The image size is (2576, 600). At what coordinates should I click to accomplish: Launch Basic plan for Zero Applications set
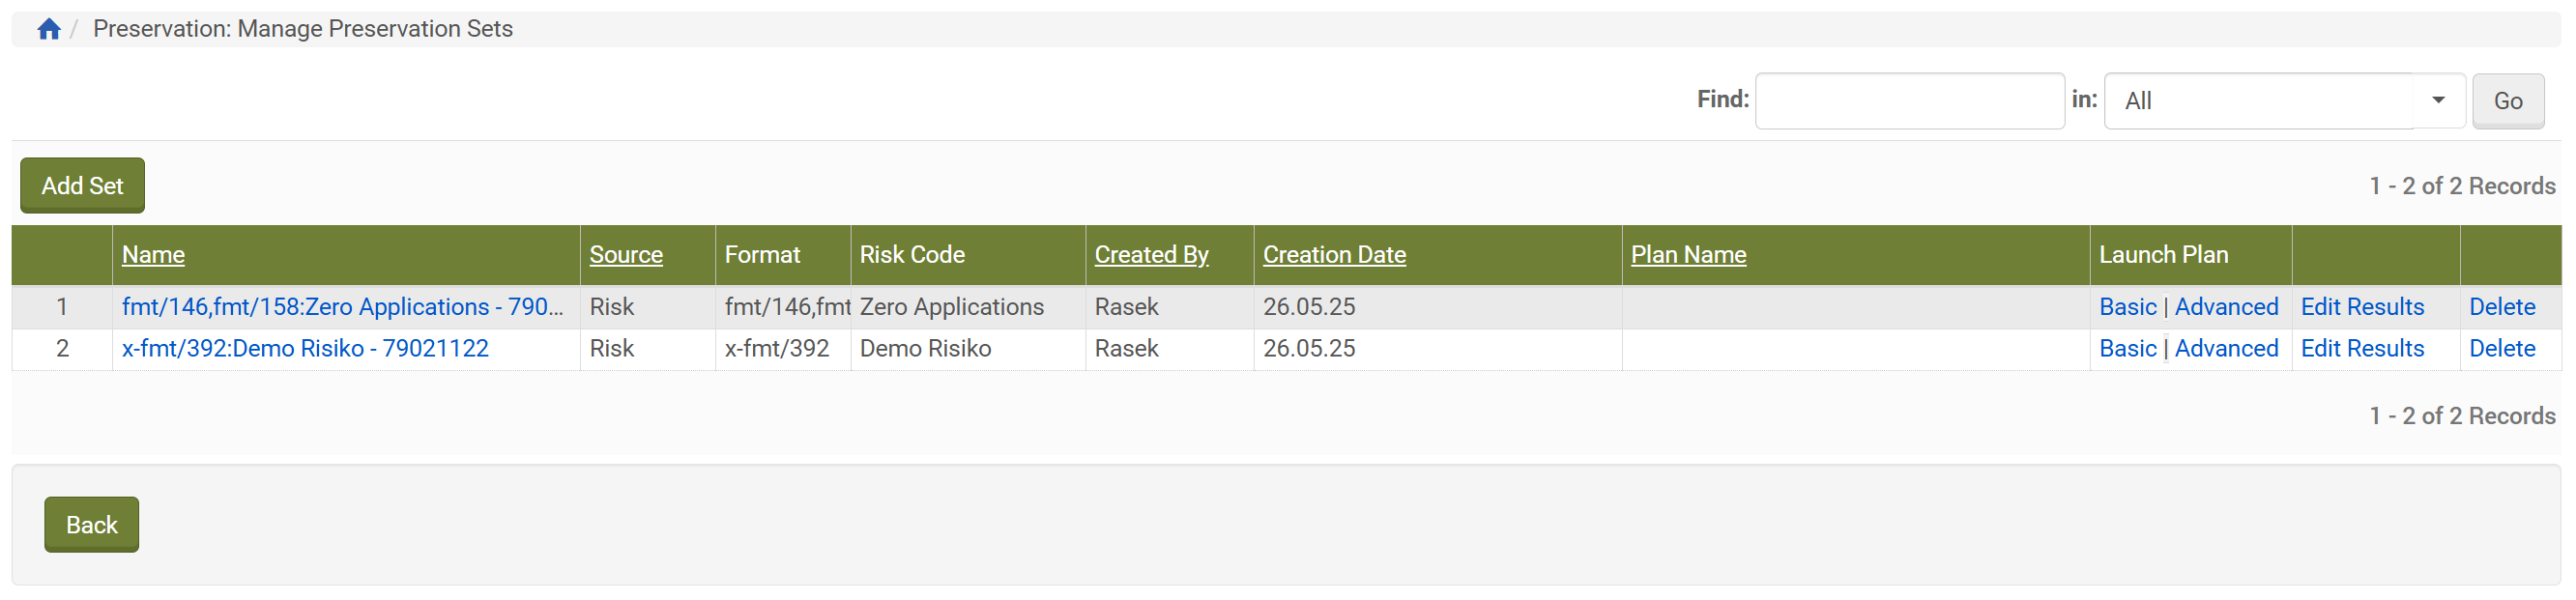click(2126, 307)
